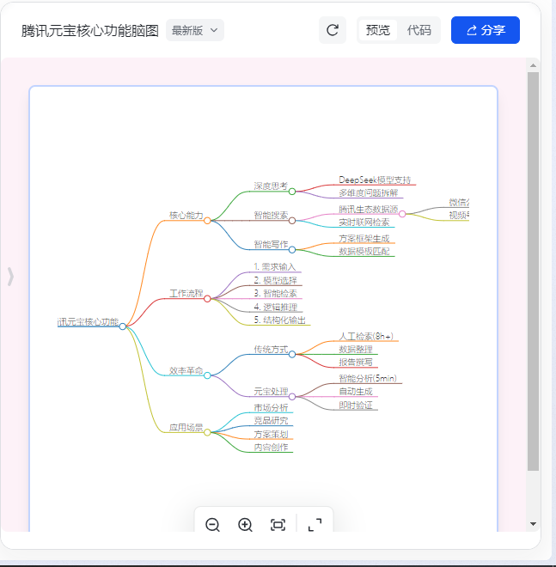The height and width of the screenshot is (567, 556).
Task: Click the 2. 模型选择 node
Action: 275,280
